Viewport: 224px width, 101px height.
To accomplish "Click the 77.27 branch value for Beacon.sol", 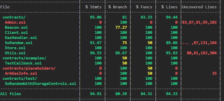I will coord(121,28).
